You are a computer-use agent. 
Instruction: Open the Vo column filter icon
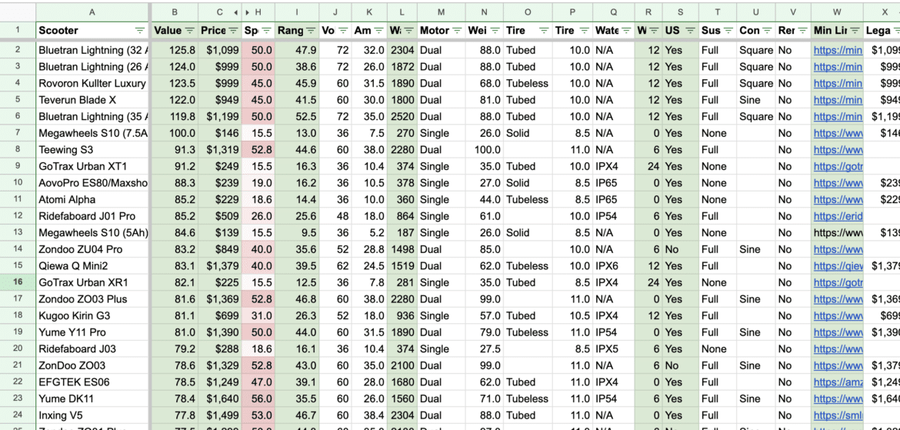click(x=342, y=31)
